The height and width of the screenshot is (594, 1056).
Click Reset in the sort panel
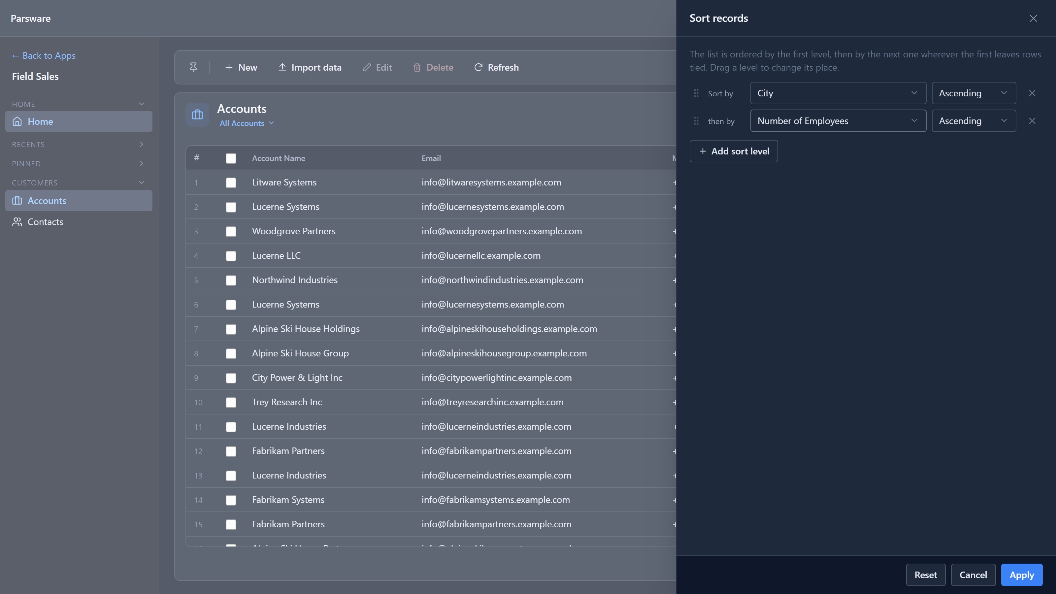[926, 575]
